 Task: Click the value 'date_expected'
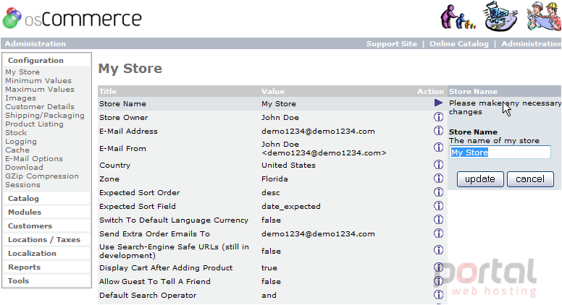[x=290, y=206]
